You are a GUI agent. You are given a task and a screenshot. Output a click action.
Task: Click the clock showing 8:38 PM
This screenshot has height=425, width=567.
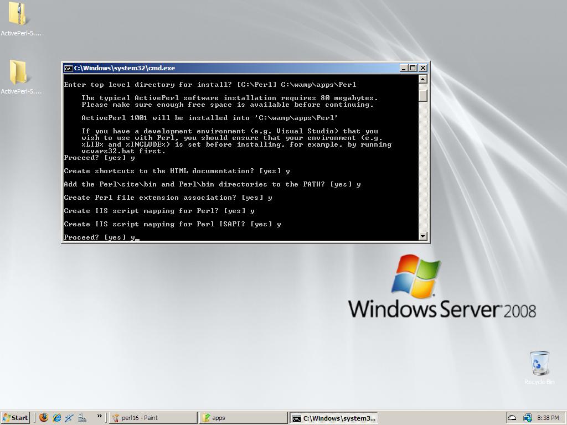click(548, 418)
